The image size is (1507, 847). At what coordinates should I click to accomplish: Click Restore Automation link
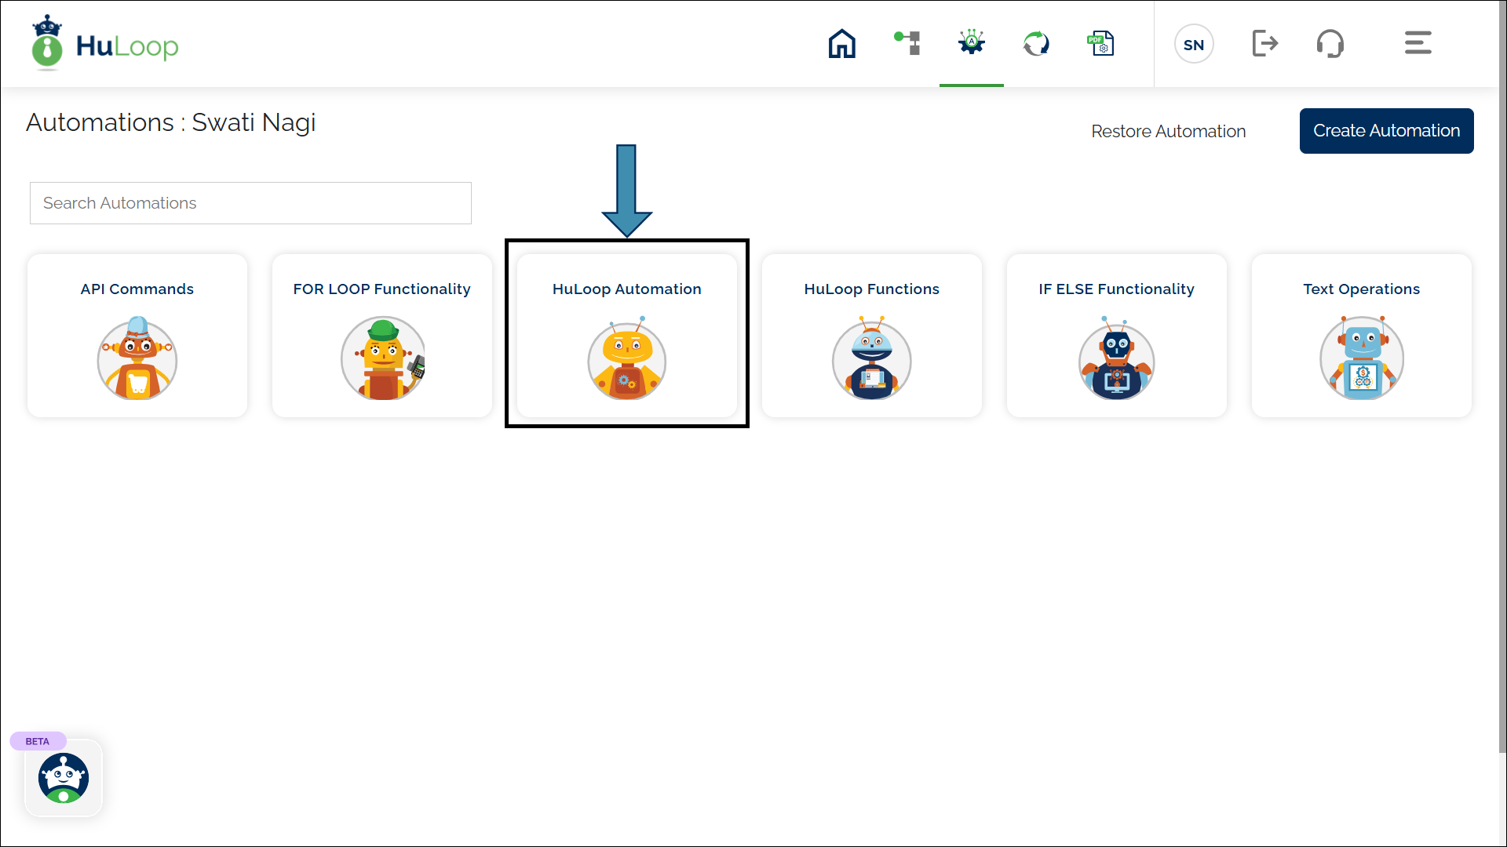tap(1168, 132)
